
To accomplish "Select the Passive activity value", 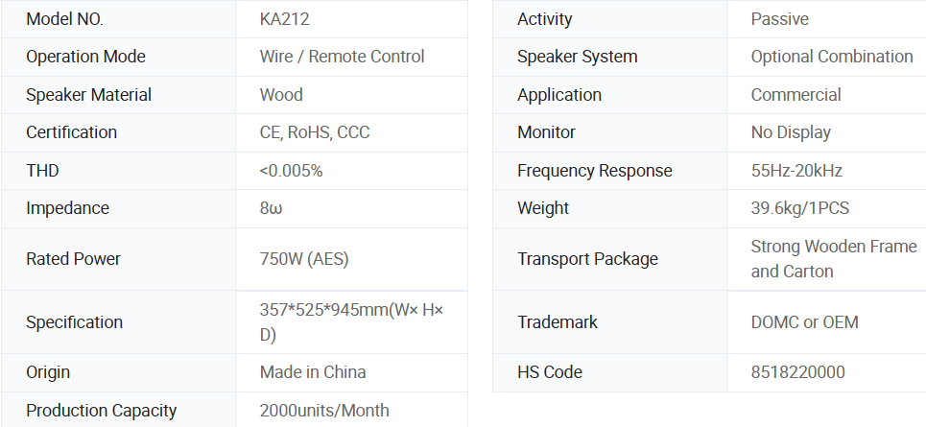I will click(780, 19).
